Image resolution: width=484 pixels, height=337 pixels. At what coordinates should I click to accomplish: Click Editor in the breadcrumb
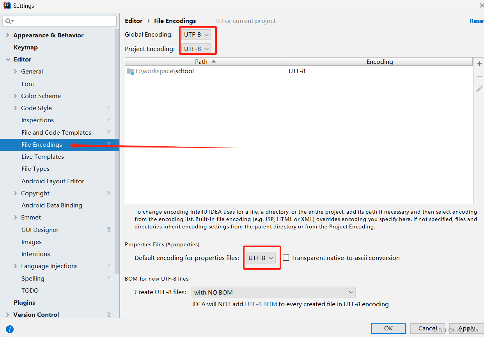(x=134, y=21)
